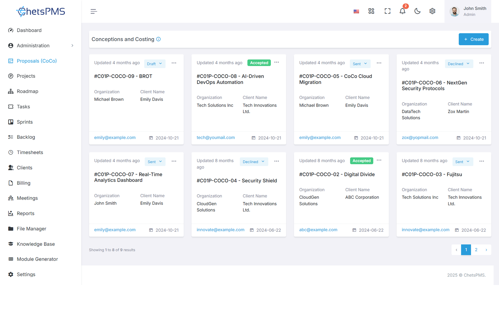The width and height of the screenshot is (499, 310).
Task: Open Sent status dropdown on CoCo Cloud Migration
Action: (x=360, y=64)
